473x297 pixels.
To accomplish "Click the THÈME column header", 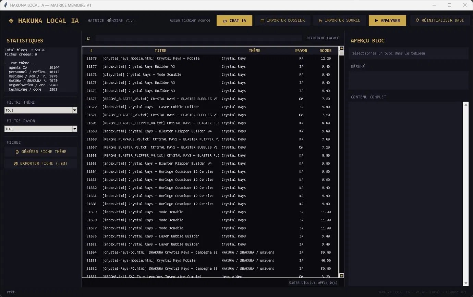I will pos(255,51).
